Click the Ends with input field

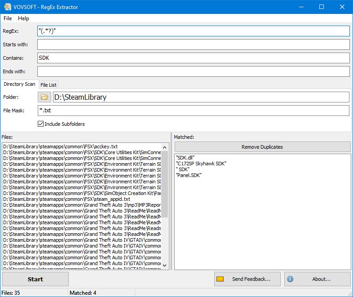[193, 71]
